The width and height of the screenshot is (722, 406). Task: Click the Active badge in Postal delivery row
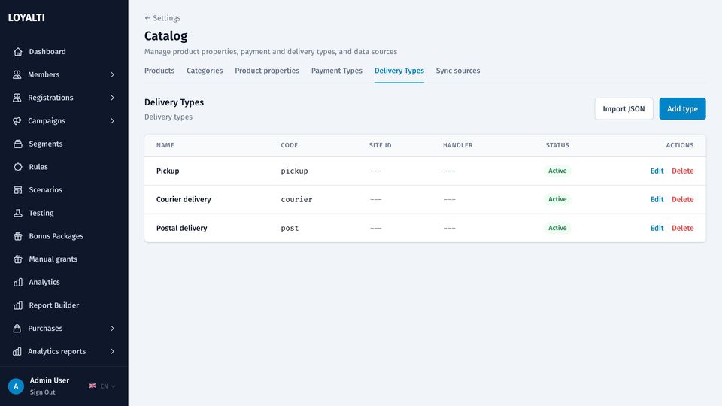[557, 228]
